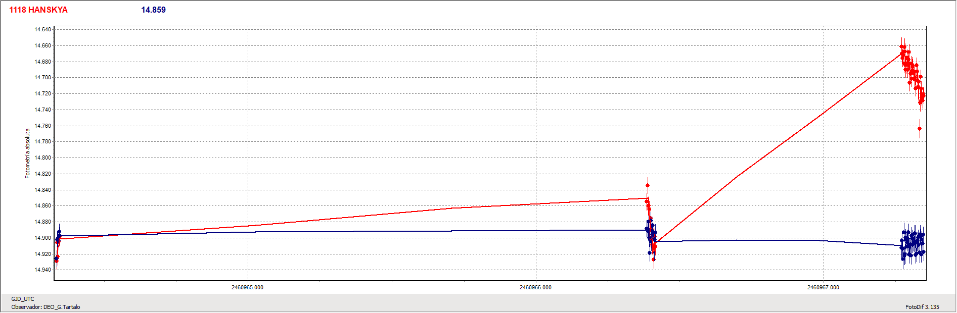Click the blue 14.859 value in header

point(153,10)
